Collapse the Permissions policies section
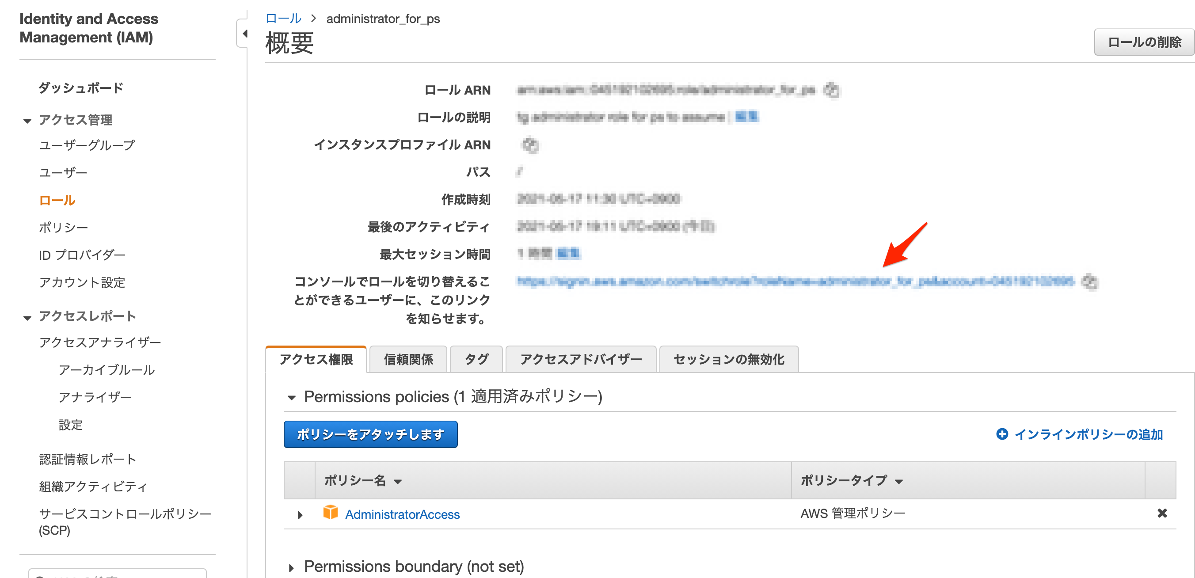The height and width of the screenshot is (578, 1195). pos(291,398)
